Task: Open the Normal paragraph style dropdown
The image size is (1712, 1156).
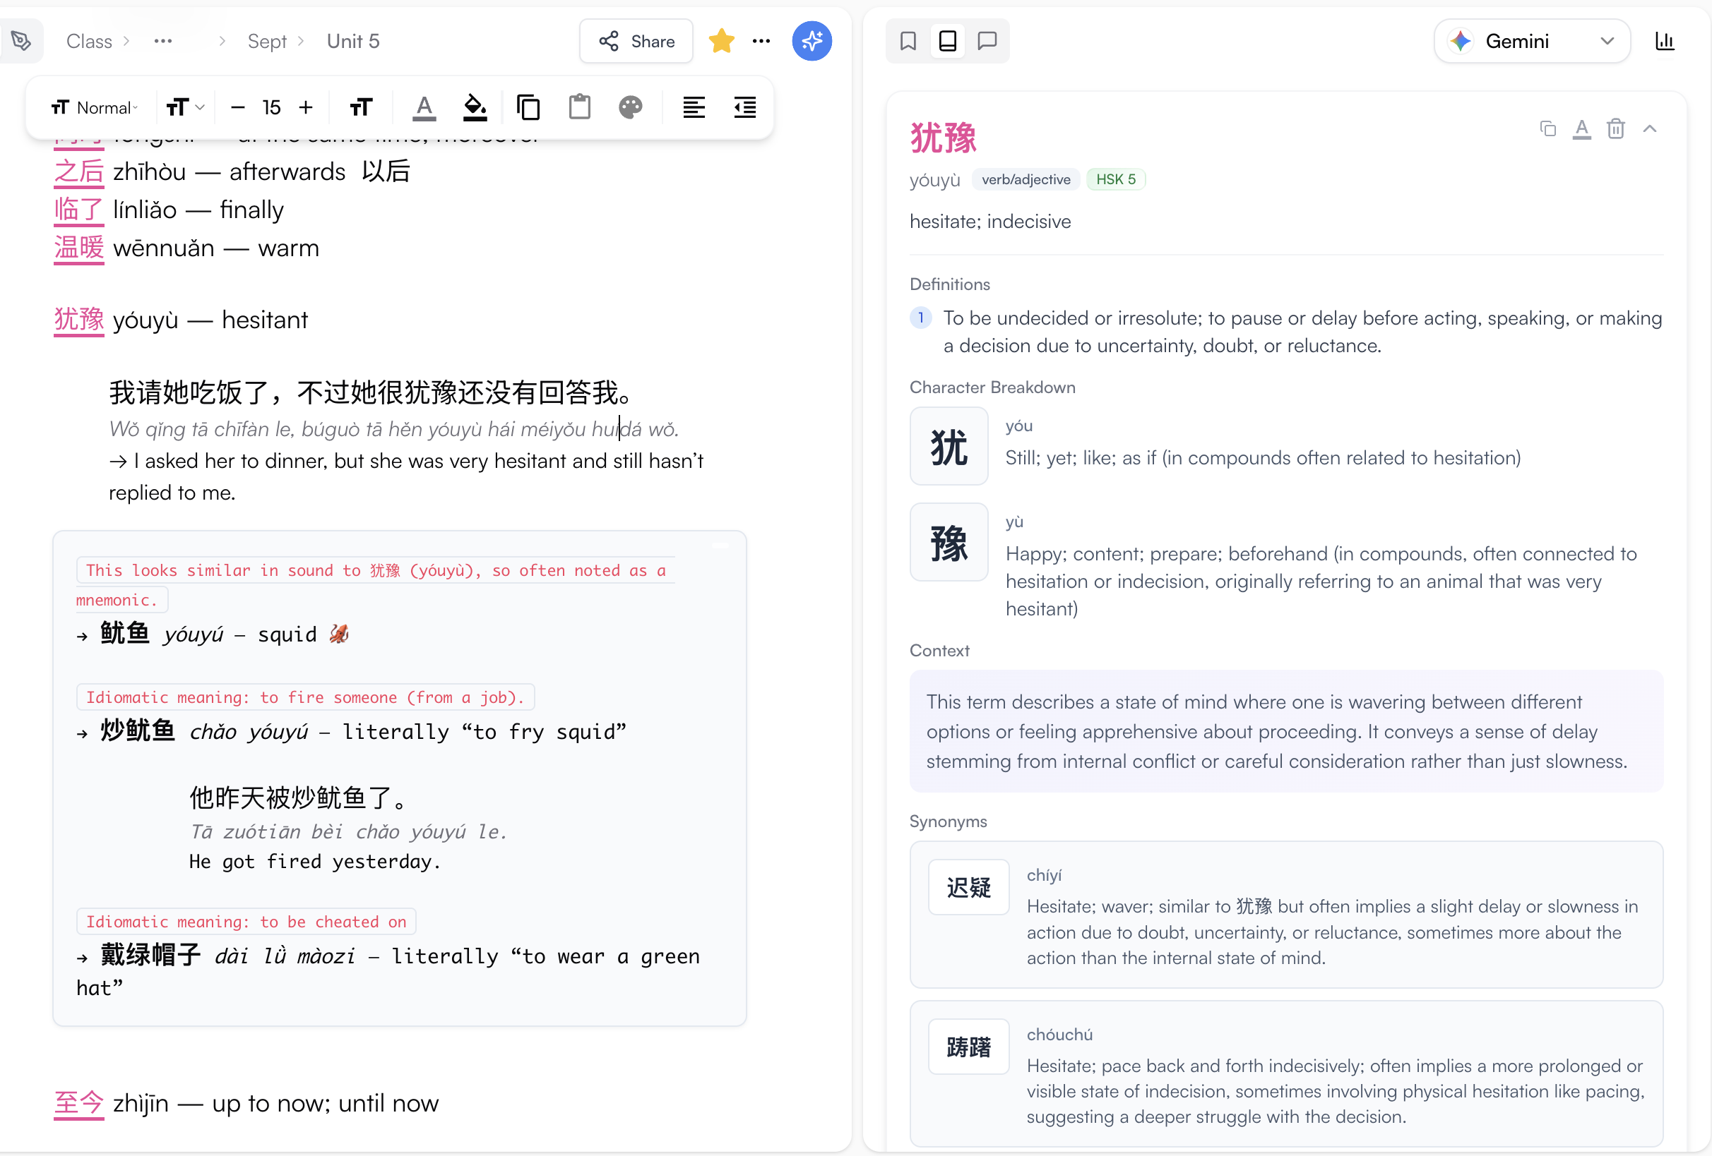Action: [x=96, y=107]
